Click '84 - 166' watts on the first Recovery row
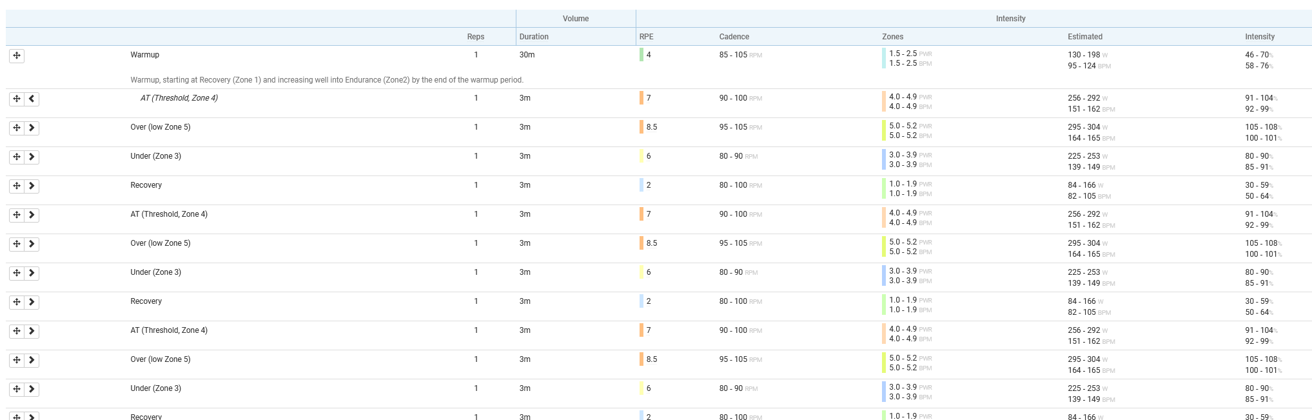 coord(1082,185)
